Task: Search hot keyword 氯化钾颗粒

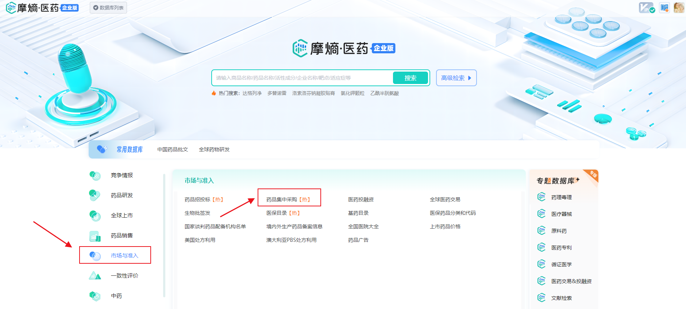Action: click(x=352, y=93)
